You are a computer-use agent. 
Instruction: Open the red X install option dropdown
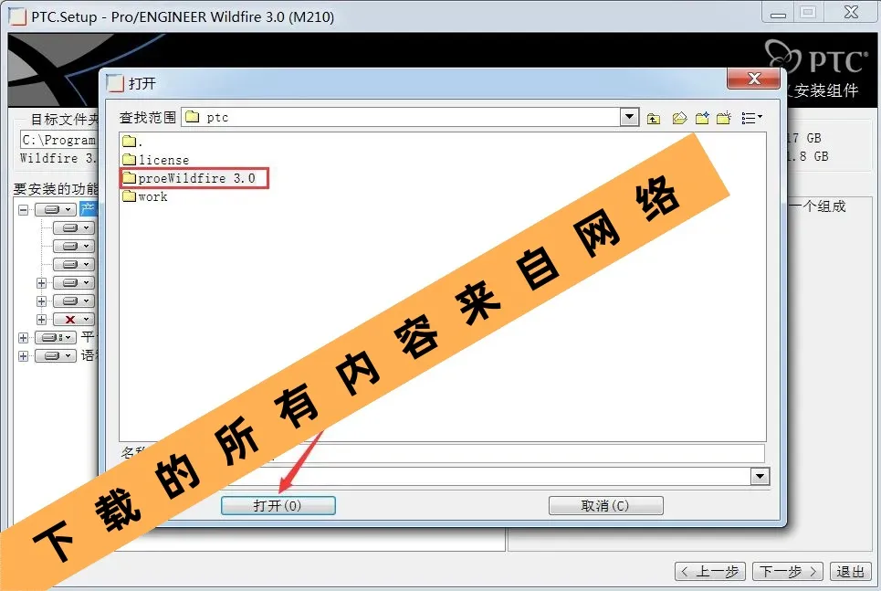(74, 320)
